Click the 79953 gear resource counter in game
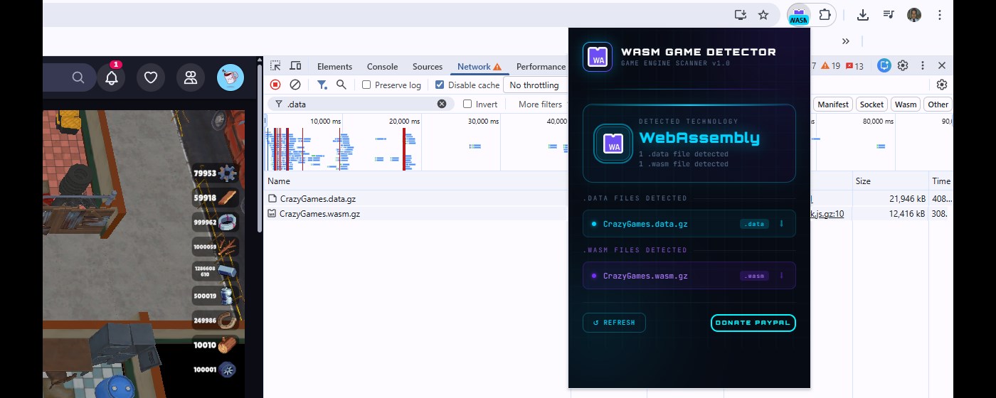The height and width of the screenshot is (398, 996). [x=215, y=173]
